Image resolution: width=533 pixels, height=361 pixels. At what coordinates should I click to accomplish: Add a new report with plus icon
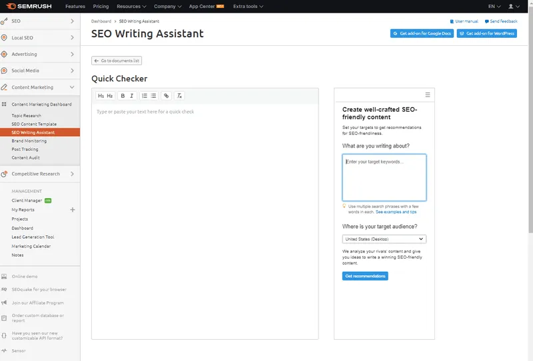click(73, 209)
